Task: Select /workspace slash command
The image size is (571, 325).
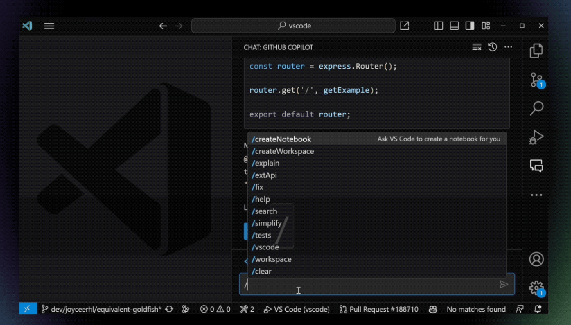Action: (377, 259)
